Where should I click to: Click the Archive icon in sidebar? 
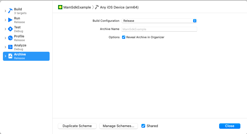click(10, 56)
